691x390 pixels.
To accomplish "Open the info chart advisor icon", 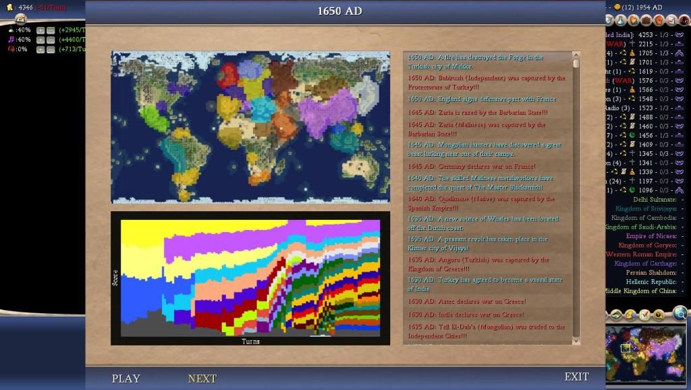I will (671, 20).
